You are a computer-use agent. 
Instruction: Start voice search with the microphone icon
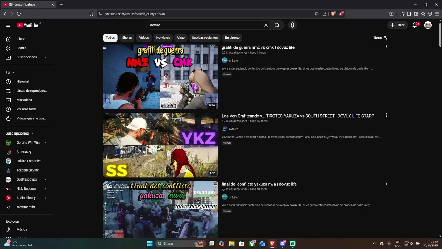click(292, 25)
